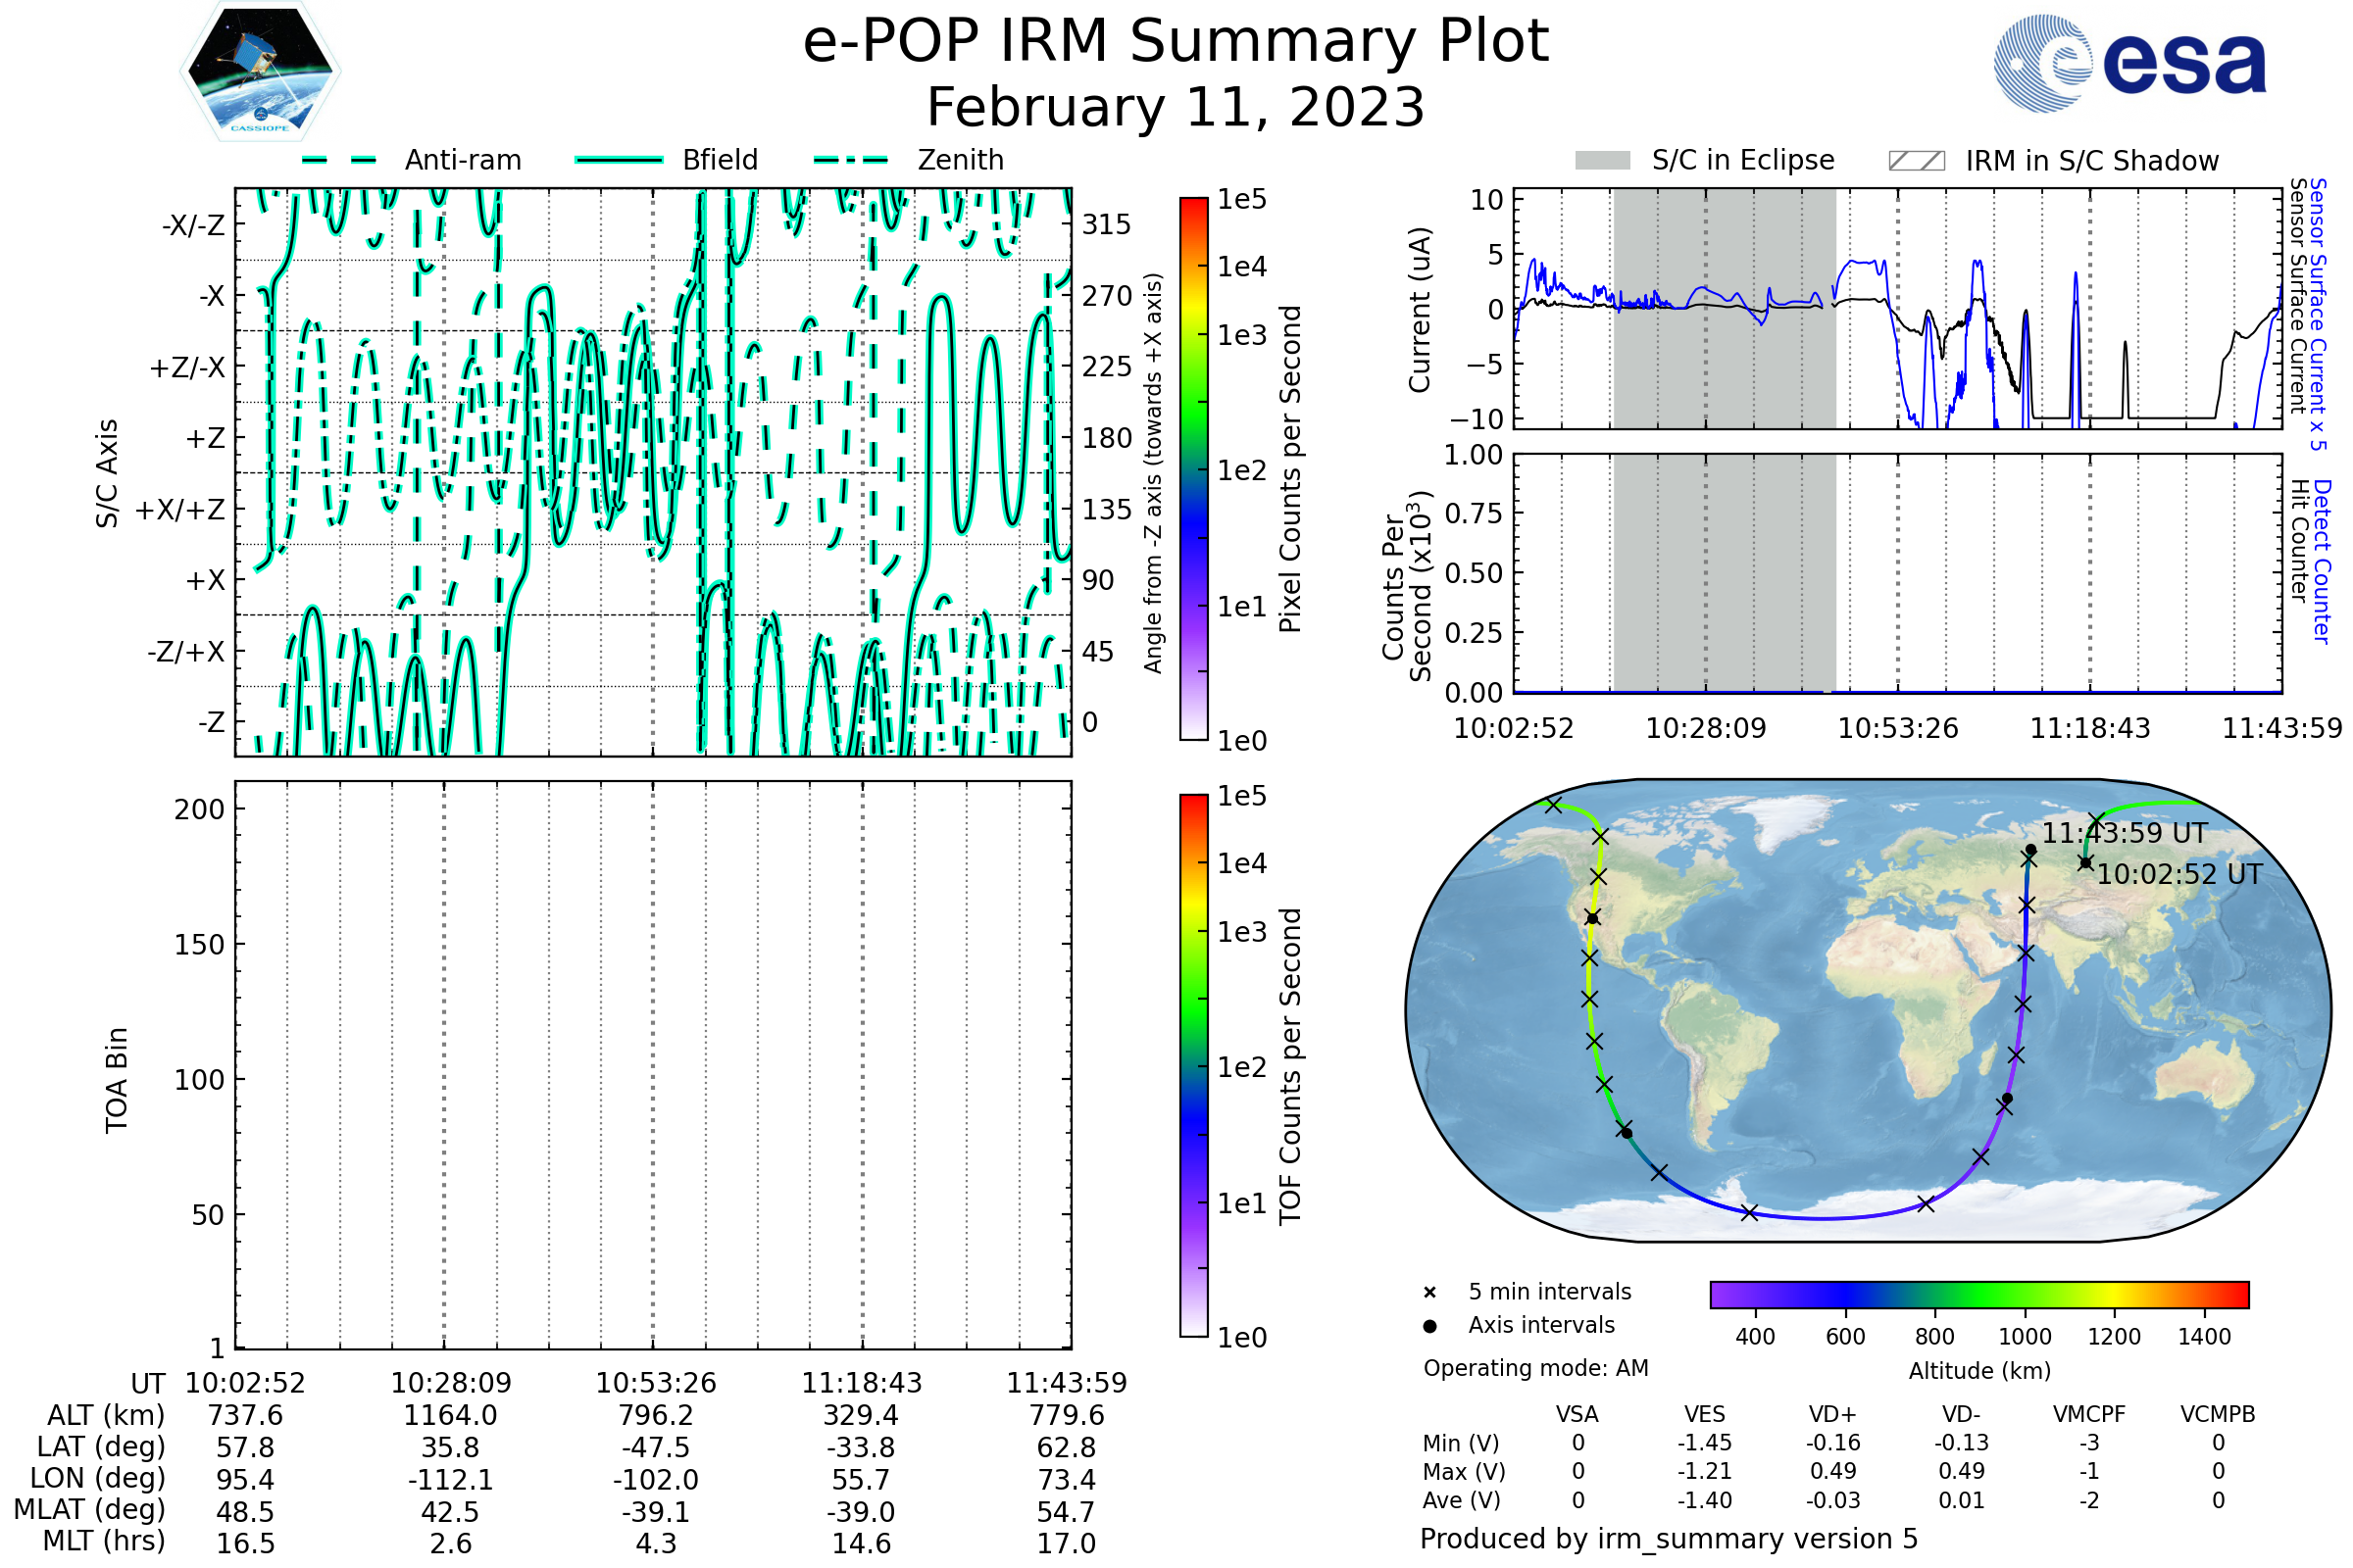Click the TOF Counts per Second colorbar
Screen dimensions: 2353x1568
click(1194, 1066)
